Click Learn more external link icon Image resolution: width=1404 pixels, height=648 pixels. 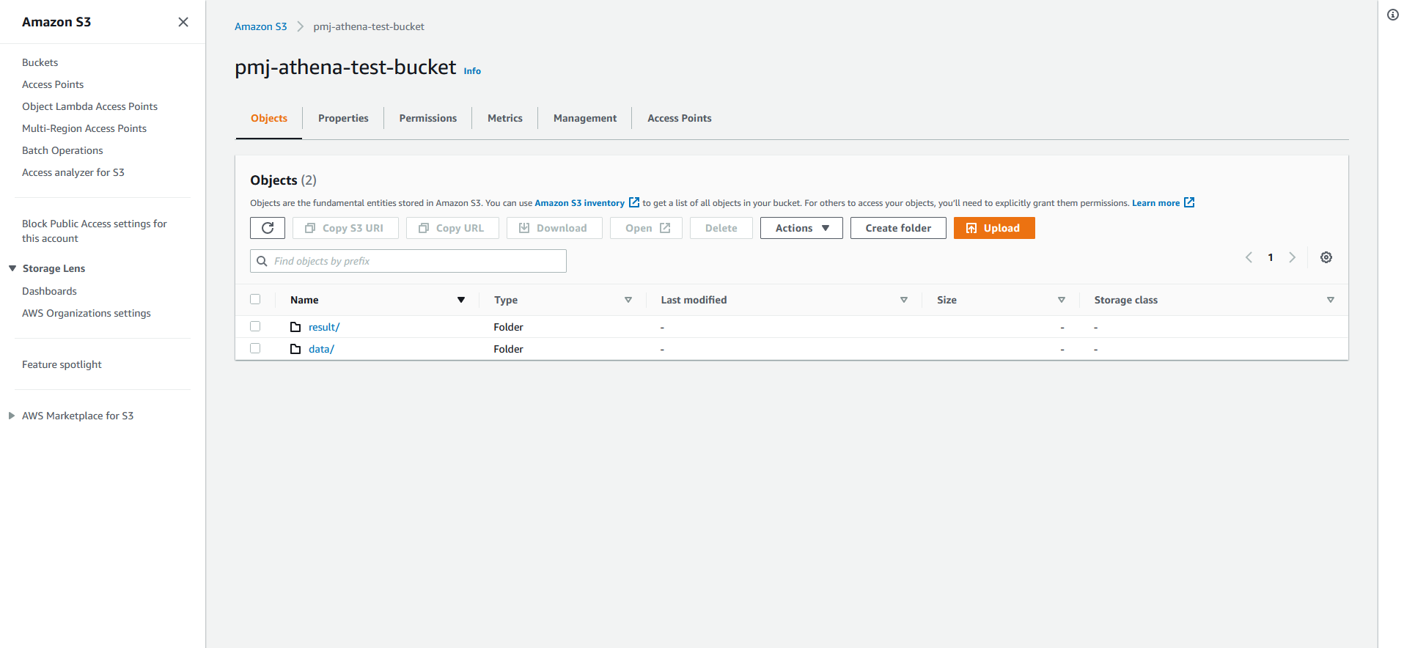[1189, 202]
